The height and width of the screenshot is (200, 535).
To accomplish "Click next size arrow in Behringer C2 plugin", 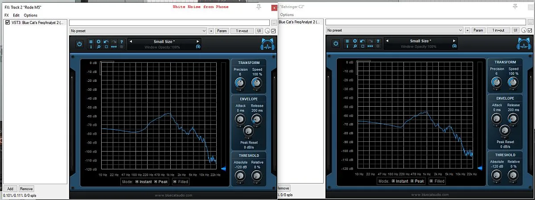I will tap(454, 41).
